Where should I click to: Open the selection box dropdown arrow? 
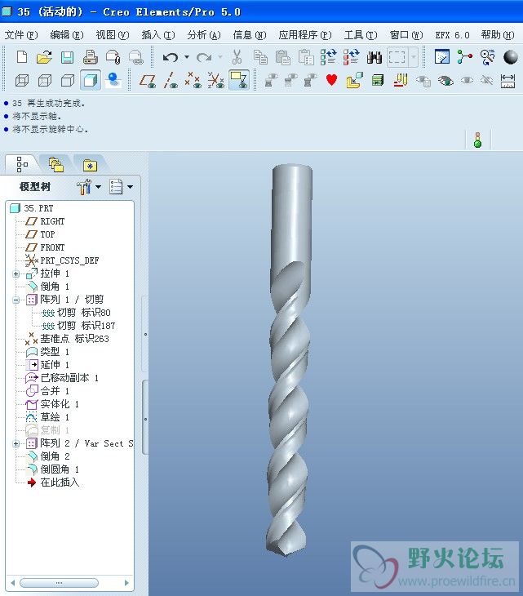pyautogui.click(x=414, y=57)
